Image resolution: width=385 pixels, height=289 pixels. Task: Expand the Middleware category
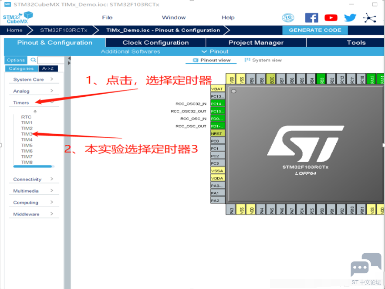[x=34, y=214]
